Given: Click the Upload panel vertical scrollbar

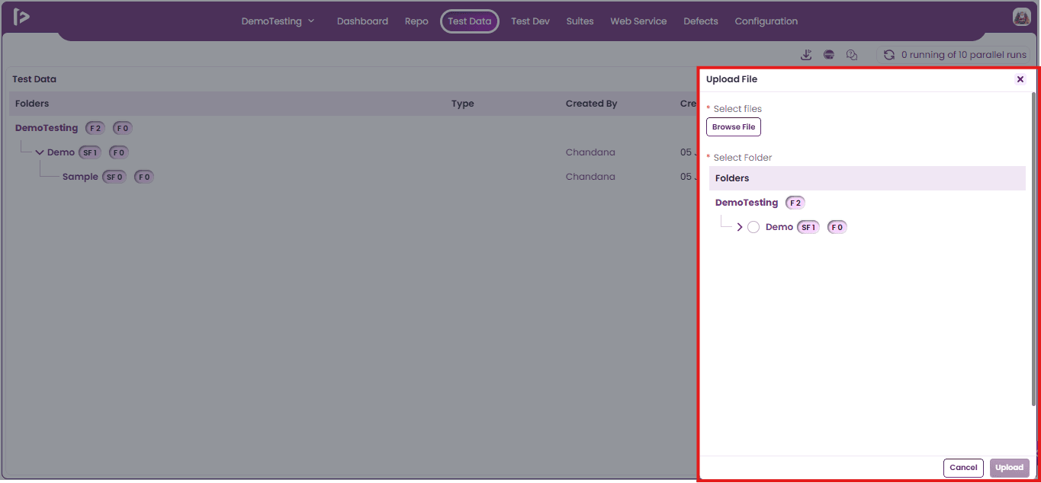Looking at the screenshot, I should [1034, 250].
